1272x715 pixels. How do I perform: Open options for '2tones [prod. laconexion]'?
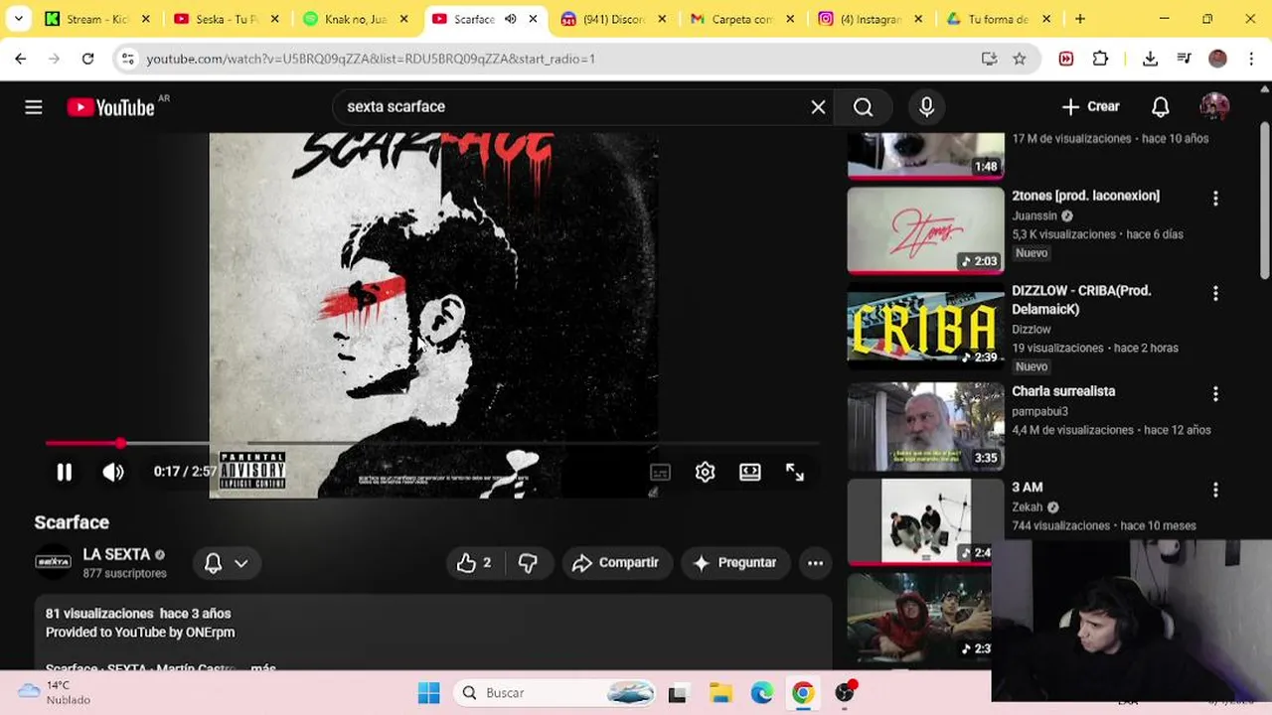point(1215,199)
